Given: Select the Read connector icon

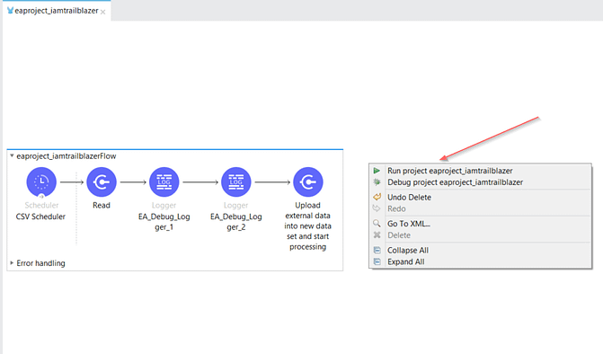Looking at the screenshot, I should click(102, 181).
